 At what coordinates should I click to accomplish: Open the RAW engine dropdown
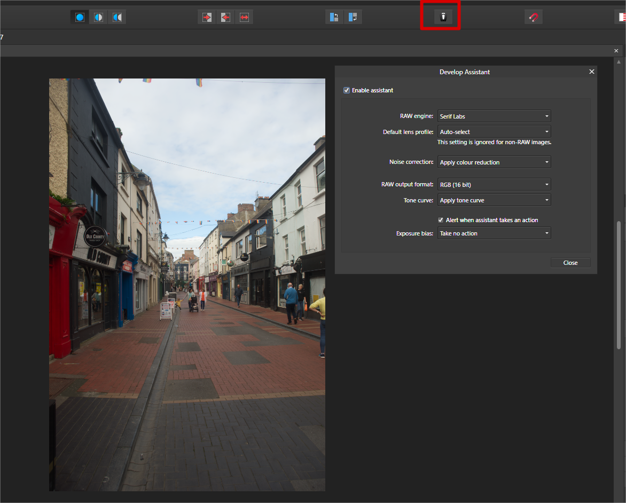point(494,116)
